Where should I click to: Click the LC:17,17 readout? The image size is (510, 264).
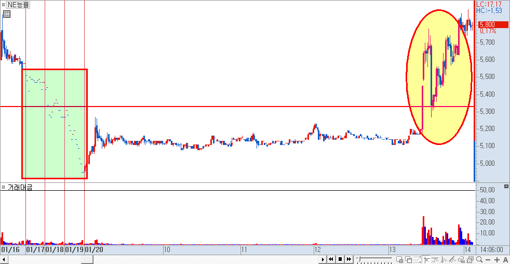[489, 4]
